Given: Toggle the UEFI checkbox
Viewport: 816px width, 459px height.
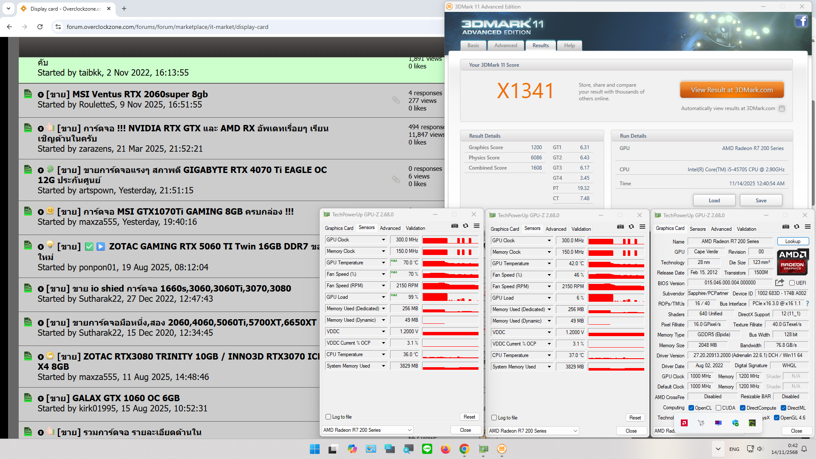Looking at the screenshot, I should 792,283.
